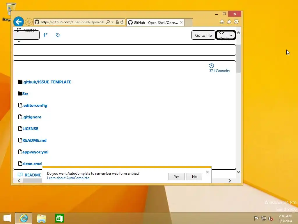This screenshot has height=224, width=298.
Task: Select the GitHub Open-Shell browser tab
Action: pos(155,22)
